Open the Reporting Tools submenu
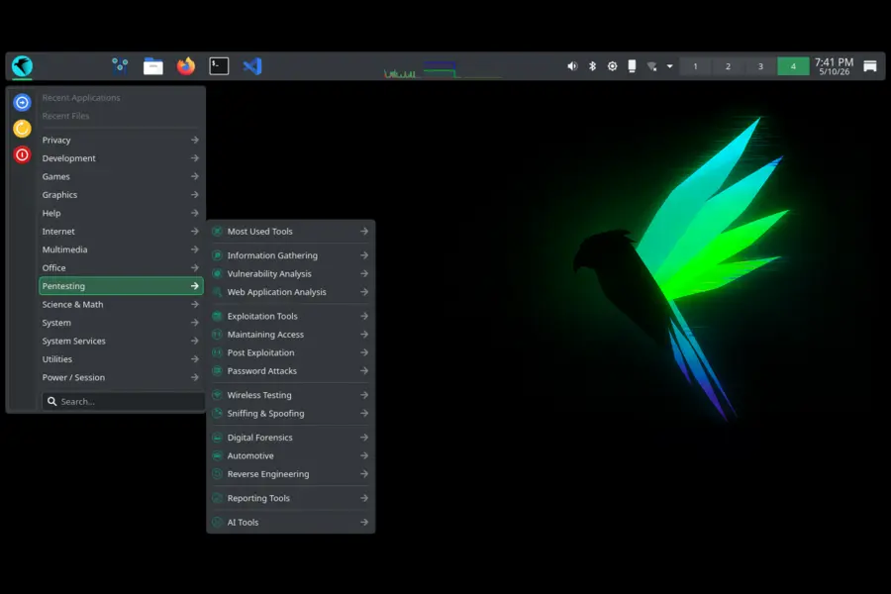891x594 pixels. 290,498
